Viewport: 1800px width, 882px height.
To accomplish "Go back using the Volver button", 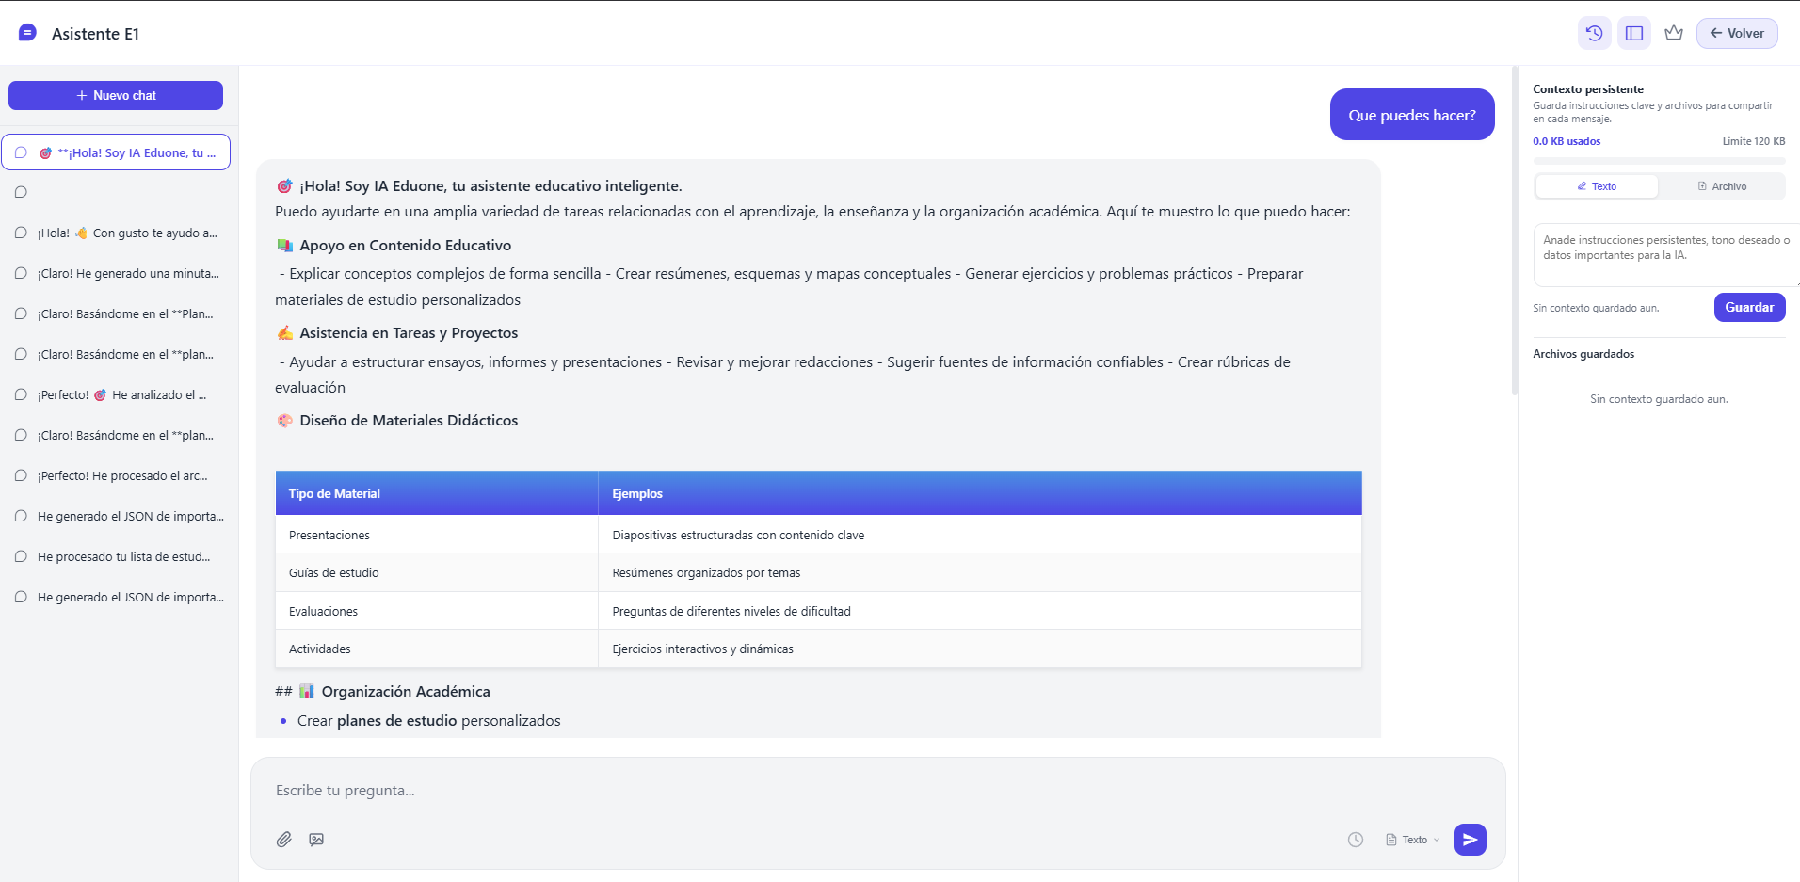I will coord(1737,33).
